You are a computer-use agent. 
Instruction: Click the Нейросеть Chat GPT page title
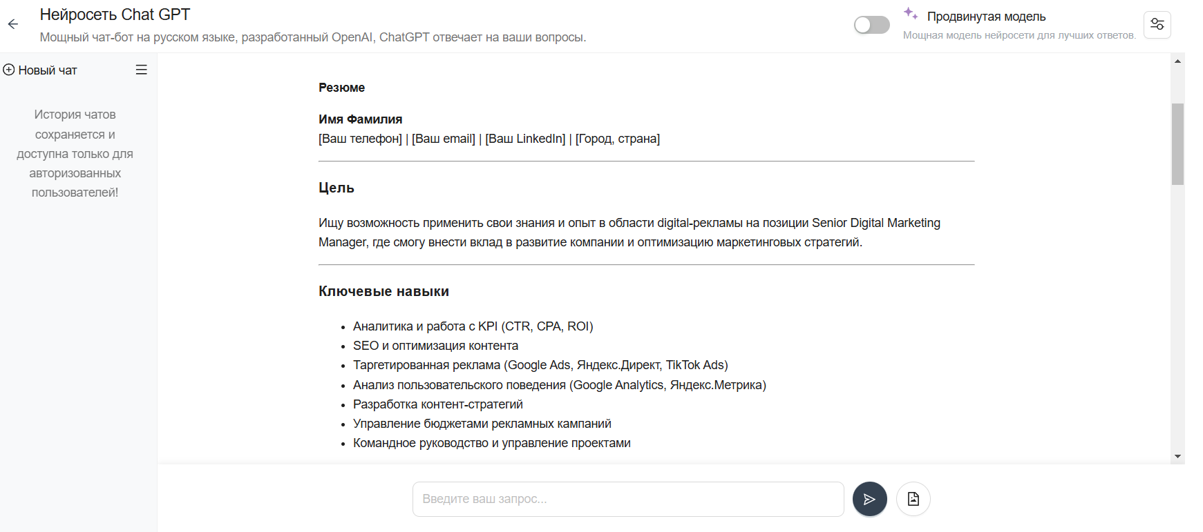[x=115, y=14]
